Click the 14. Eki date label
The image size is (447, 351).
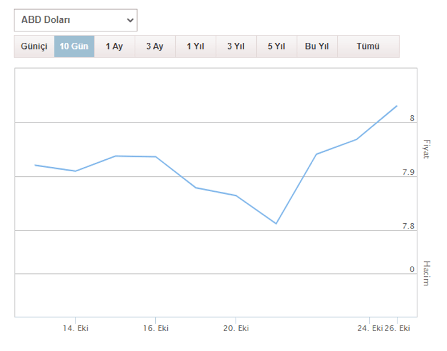click(x=75, y=329)
